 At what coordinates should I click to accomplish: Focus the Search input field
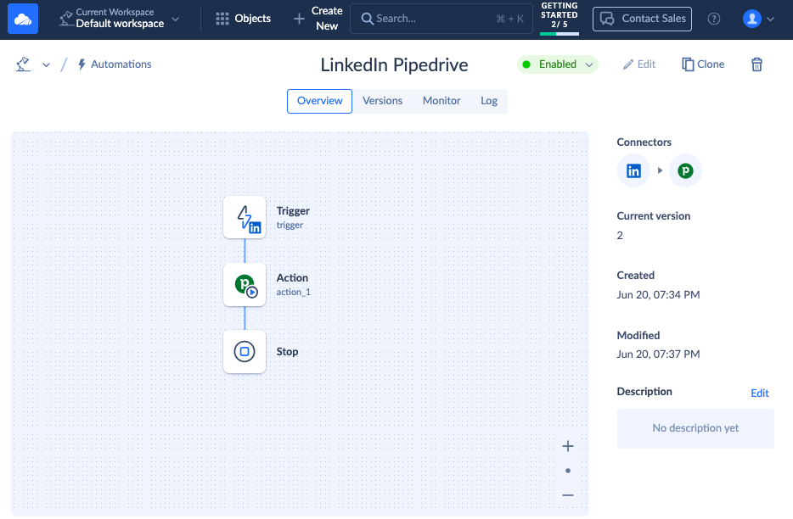pos(441,19)
